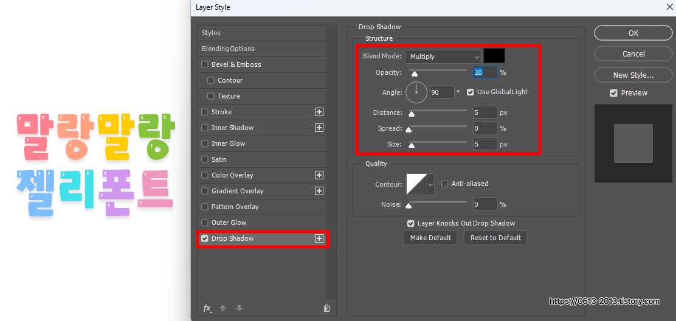The height and width of the screenshot is (321, 676).
Task: Select the Outer Glow effect row
Action: (x=261, y=223)
